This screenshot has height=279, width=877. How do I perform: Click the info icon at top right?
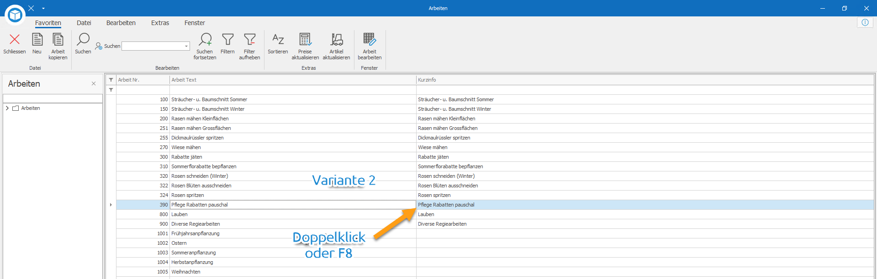(865, 22)
